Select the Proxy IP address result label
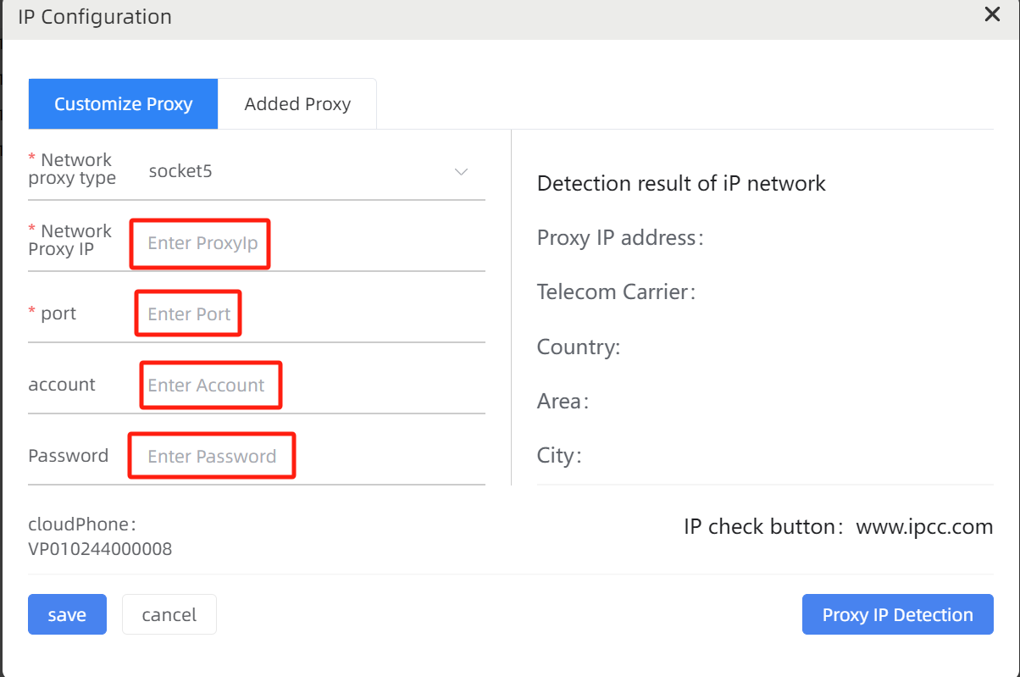This screenshot has width=1020, height=677. click(x=620, y=238)
